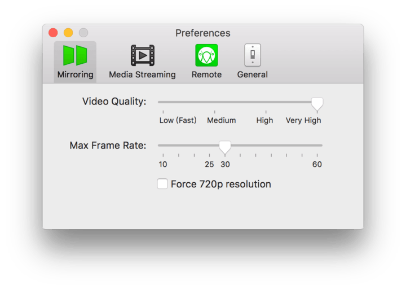Set Video Quality to Low (Fast) tick

(163, 112)
